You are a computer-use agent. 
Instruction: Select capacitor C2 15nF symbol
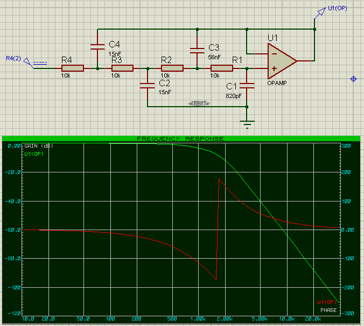(x=147, y=85)
